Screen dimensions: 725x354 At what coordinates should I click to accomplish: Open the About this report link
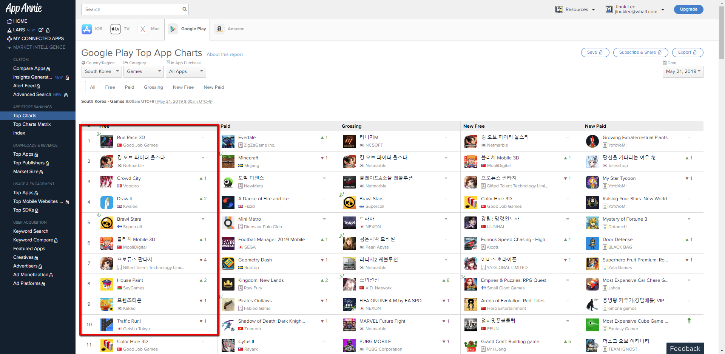pyautogui.click(x=225, y=54)
